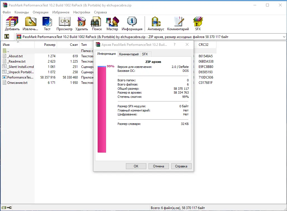This screenshot has height=211, width=287.
Task: Select the file name _Readme.txt
Action: [17, 61]
